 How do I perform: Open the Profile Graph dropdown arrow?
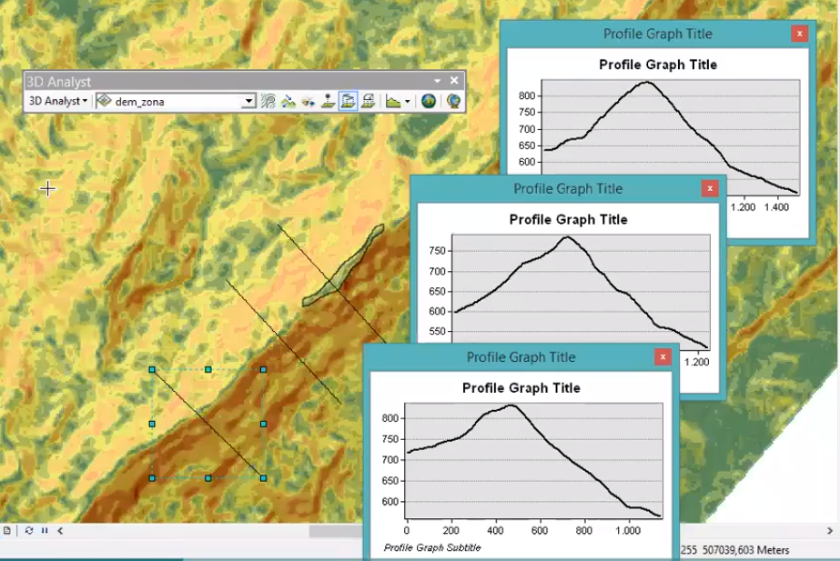(x=408, y=102)
